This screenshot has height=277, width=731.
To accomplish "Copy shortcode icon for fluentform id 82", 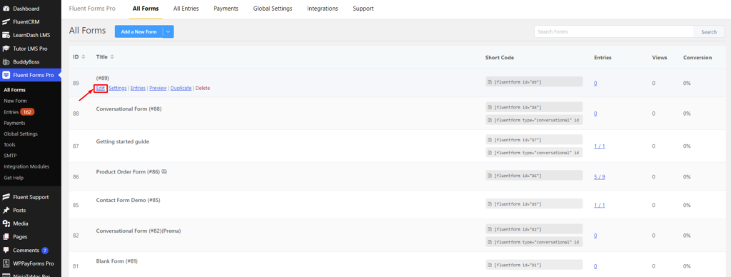I will pyautogui.click(x=490, y=229).
